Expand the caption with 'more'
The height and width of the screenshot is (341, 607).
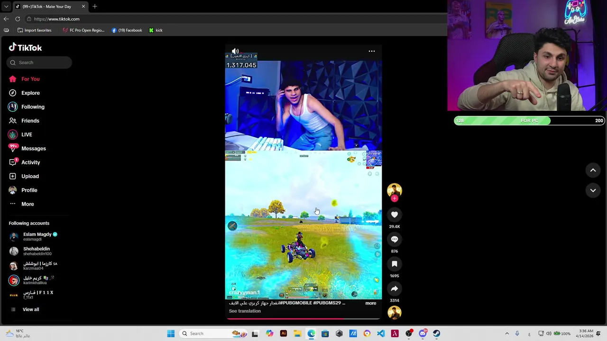(371, 303)
